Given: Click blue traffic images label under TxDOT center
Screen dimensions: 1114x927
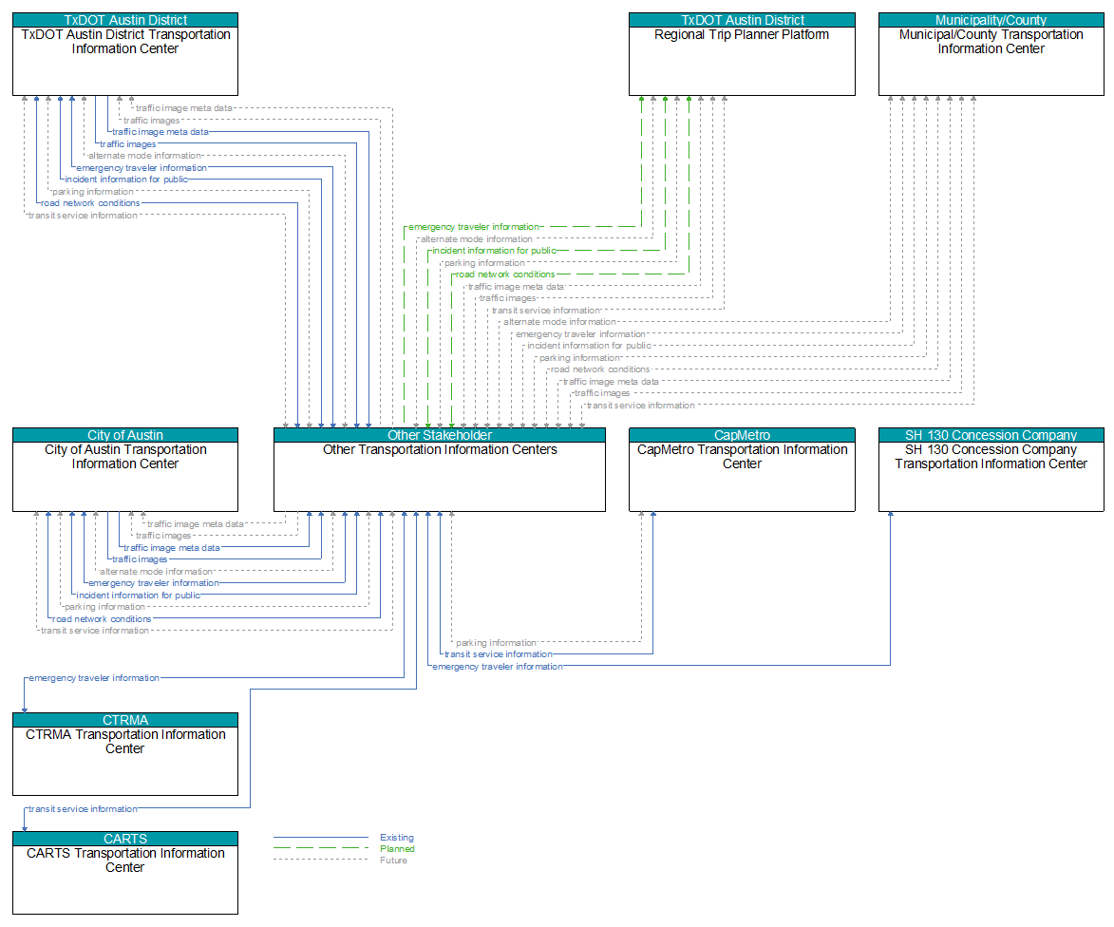Looking at the screenshot, I should point(128,144).
